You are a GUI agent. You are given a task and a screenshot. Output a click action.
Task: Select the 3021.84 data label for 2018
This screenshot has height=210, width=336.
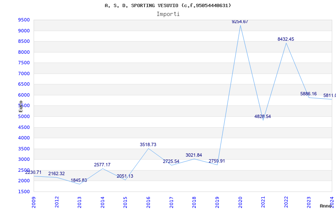[194, 155]
